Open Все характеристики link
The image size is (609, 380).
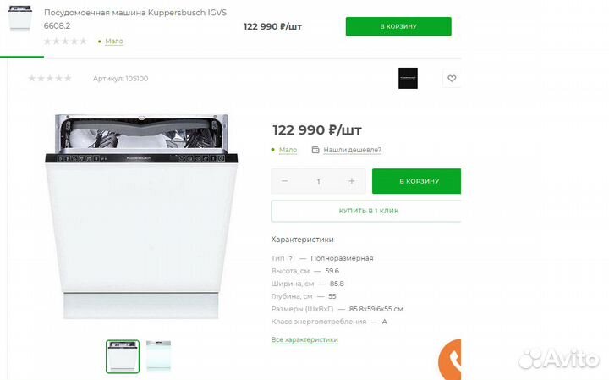coord(304,339)
